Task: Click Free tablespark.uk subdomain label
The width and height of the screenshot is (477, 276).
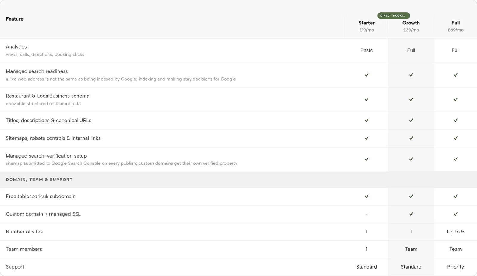Action: [41, 197]
